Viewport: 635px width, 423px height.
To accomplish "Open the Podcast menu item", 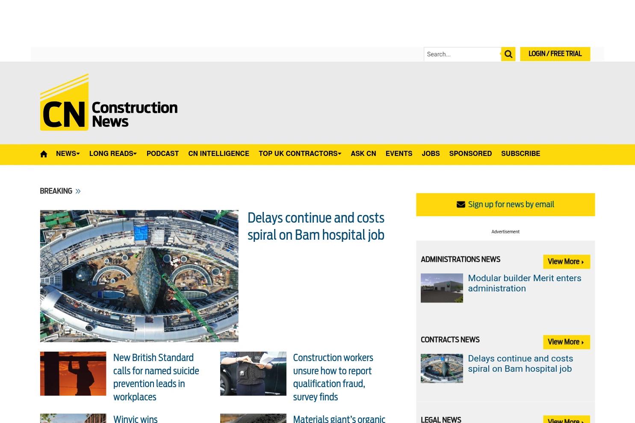I will tap(162, 154).
